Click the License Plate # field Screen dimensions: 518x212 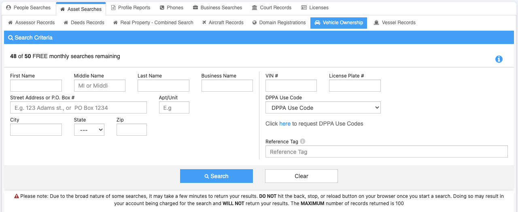(355, 86)
